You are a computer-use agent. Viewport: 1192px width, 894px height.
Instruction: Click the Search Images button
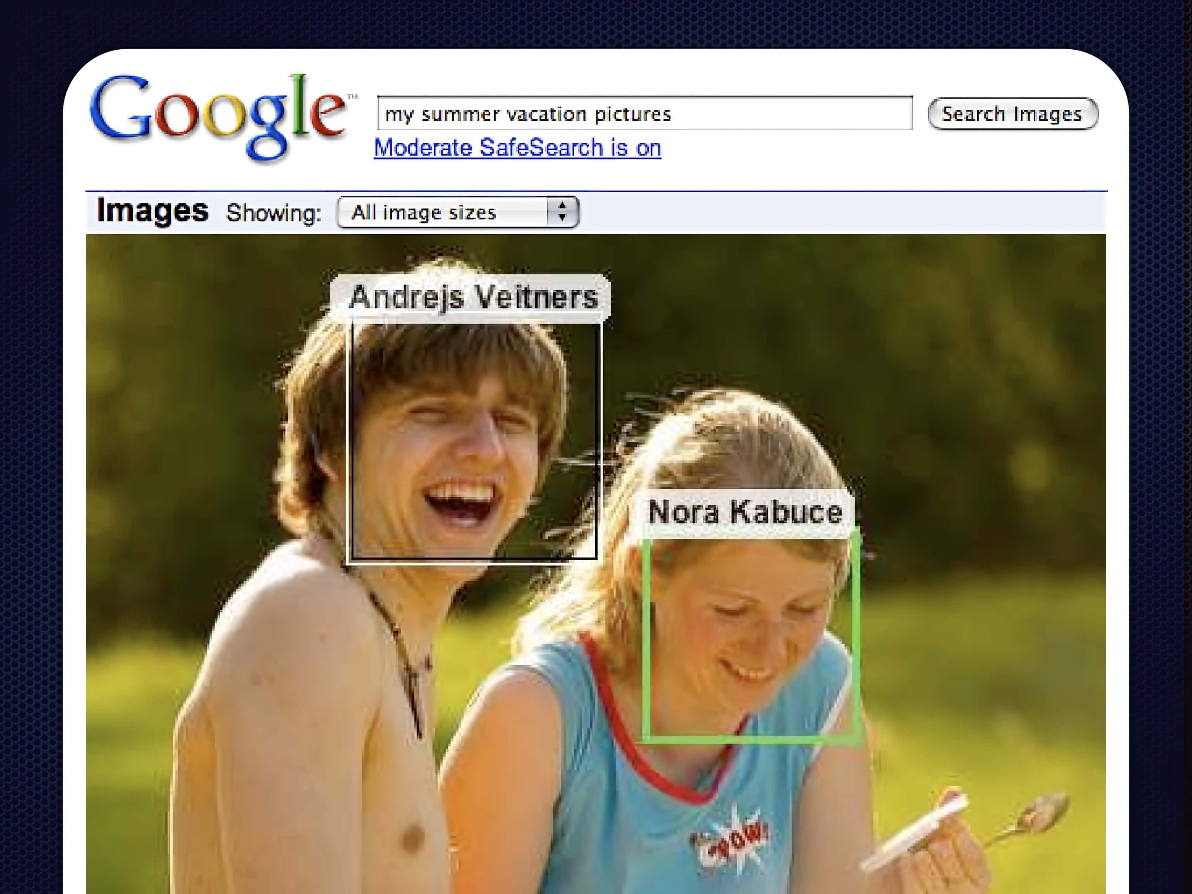click(x=1013, y=113)
